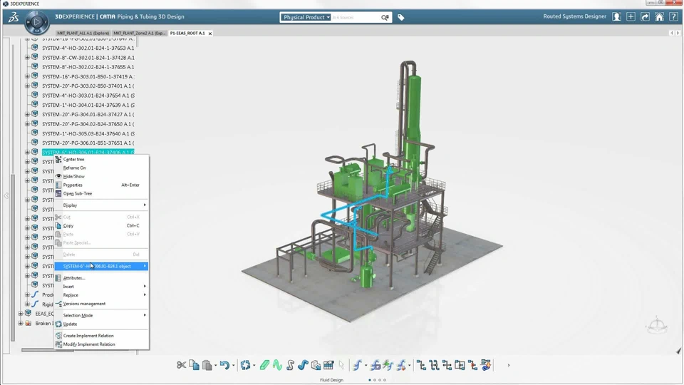
Task: Open Replace submenu in context menu
Action: tap(101, 295)
